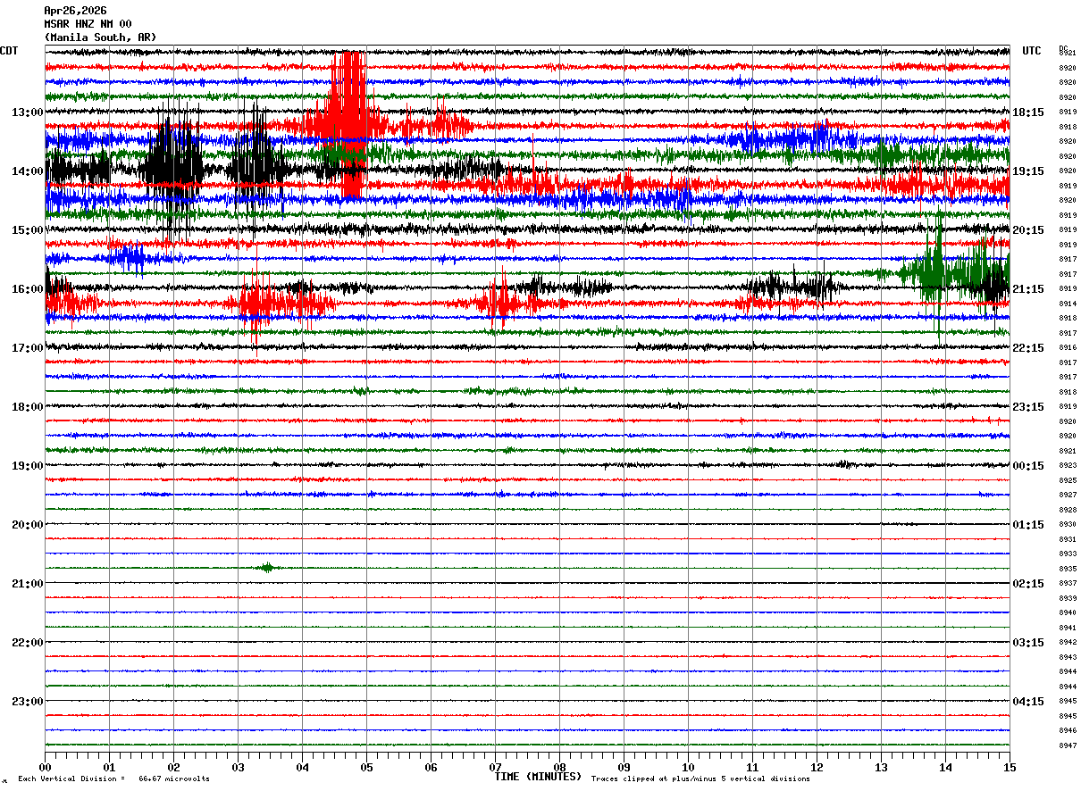The height and width of the screenshot is (791, 1081).
Task: Click the date text Apr26,2026
Action: (x=75, y=11)
